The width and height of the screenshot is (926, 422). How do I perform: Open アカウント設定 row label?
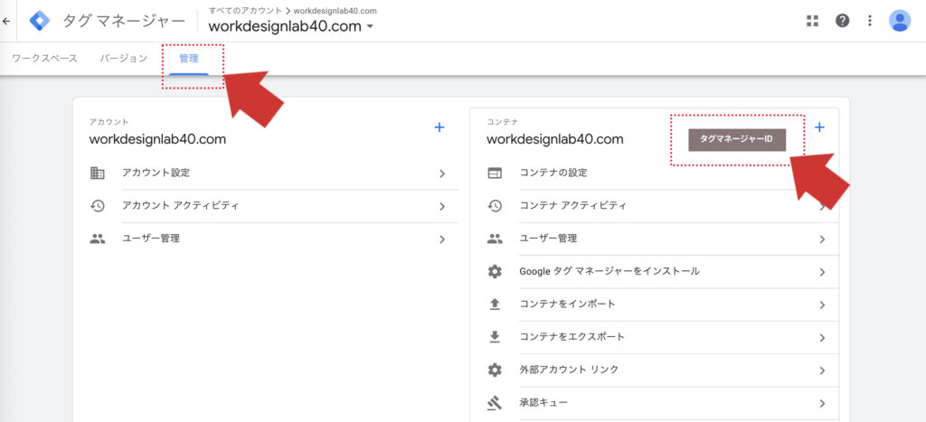156,173
